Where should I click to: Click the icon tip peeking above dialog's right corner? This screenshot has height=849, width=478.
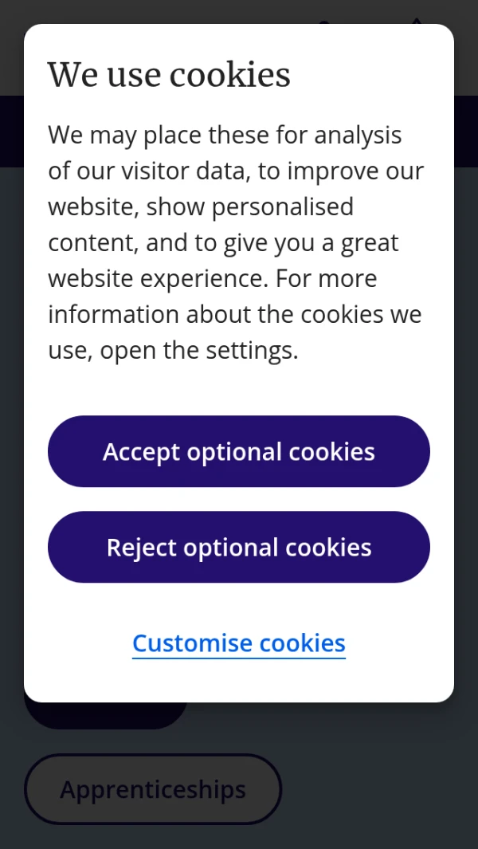(x=416, y=20)
